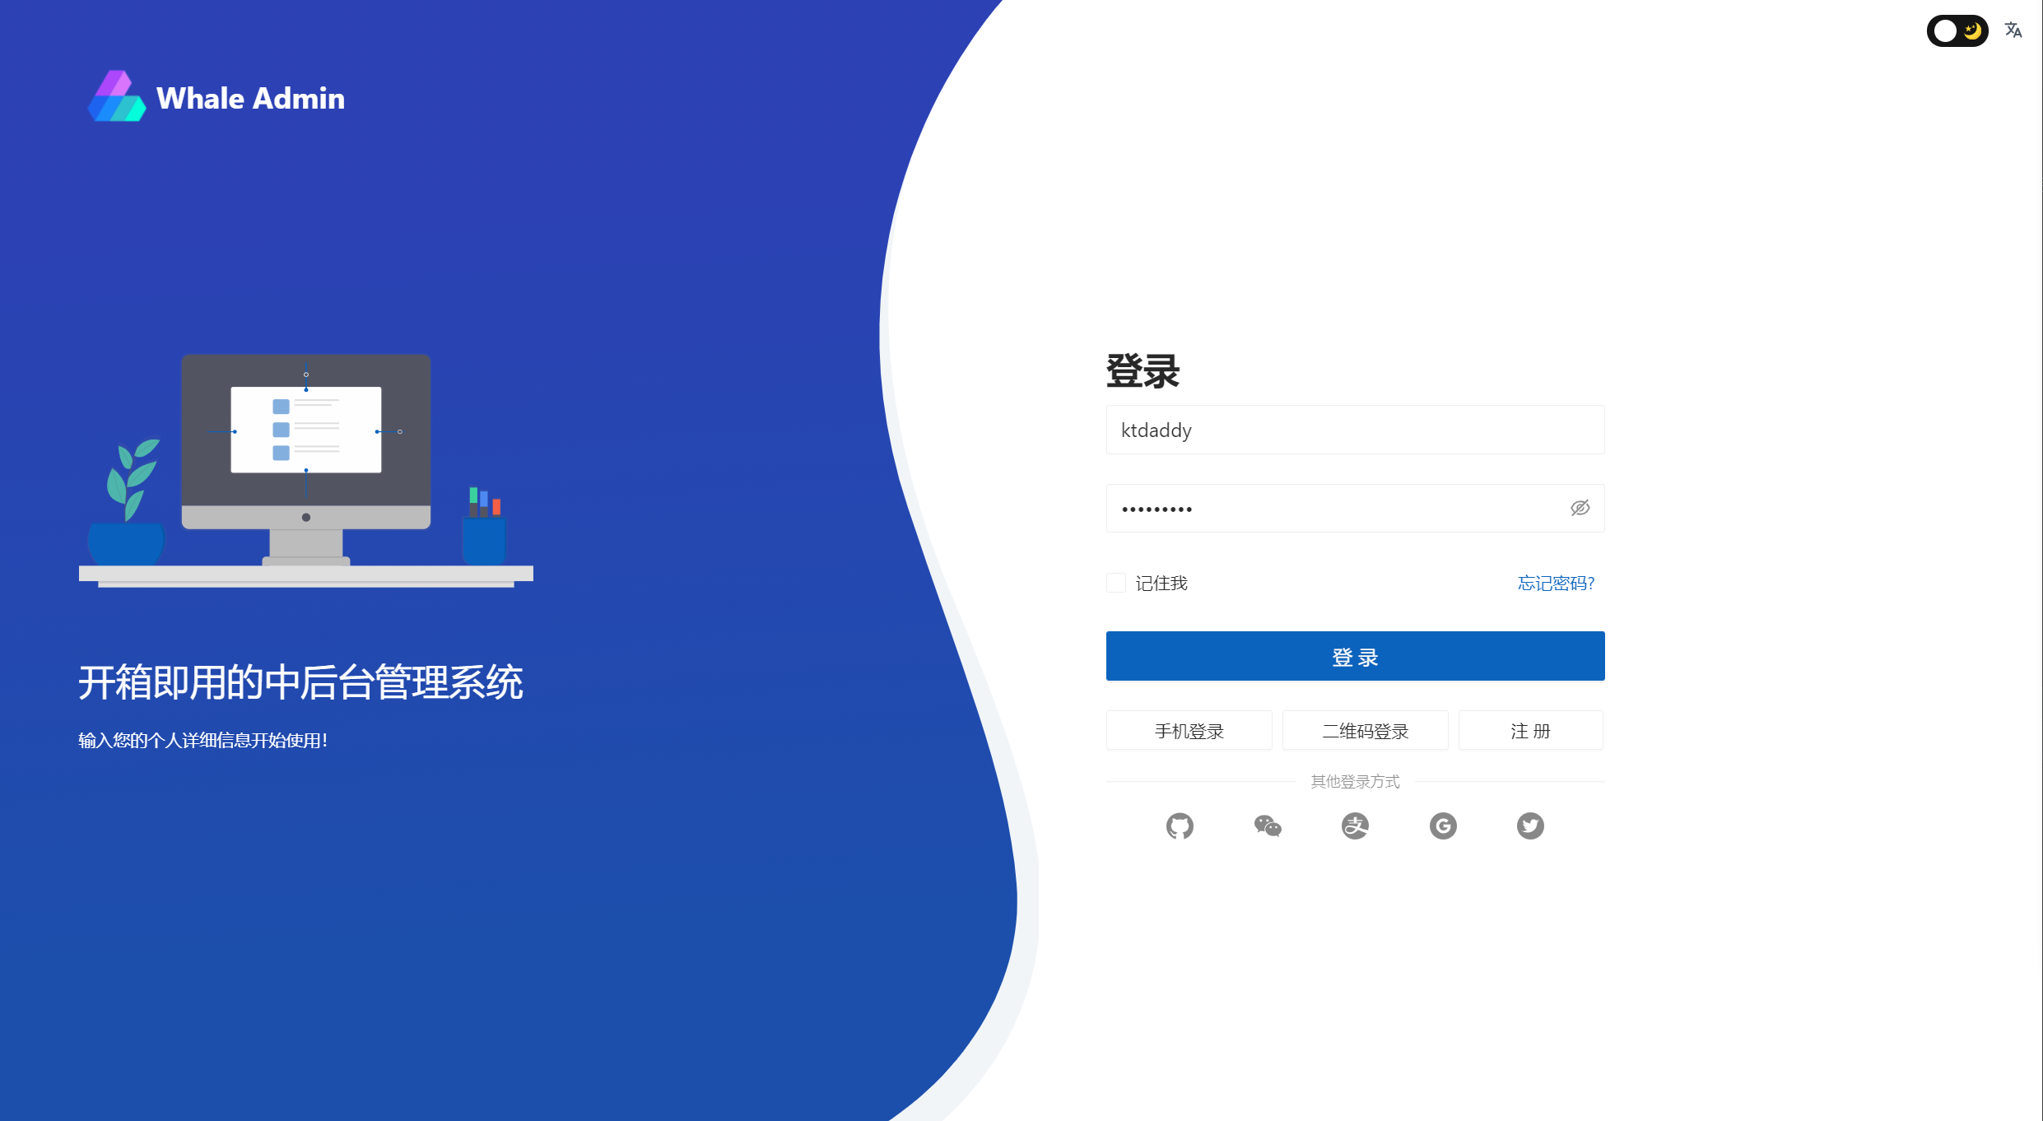The width and height of the screenshot is (2043, 1121).
Task: Expand other login methods section
Action: pyautogui.click(x=1356, y=781)
